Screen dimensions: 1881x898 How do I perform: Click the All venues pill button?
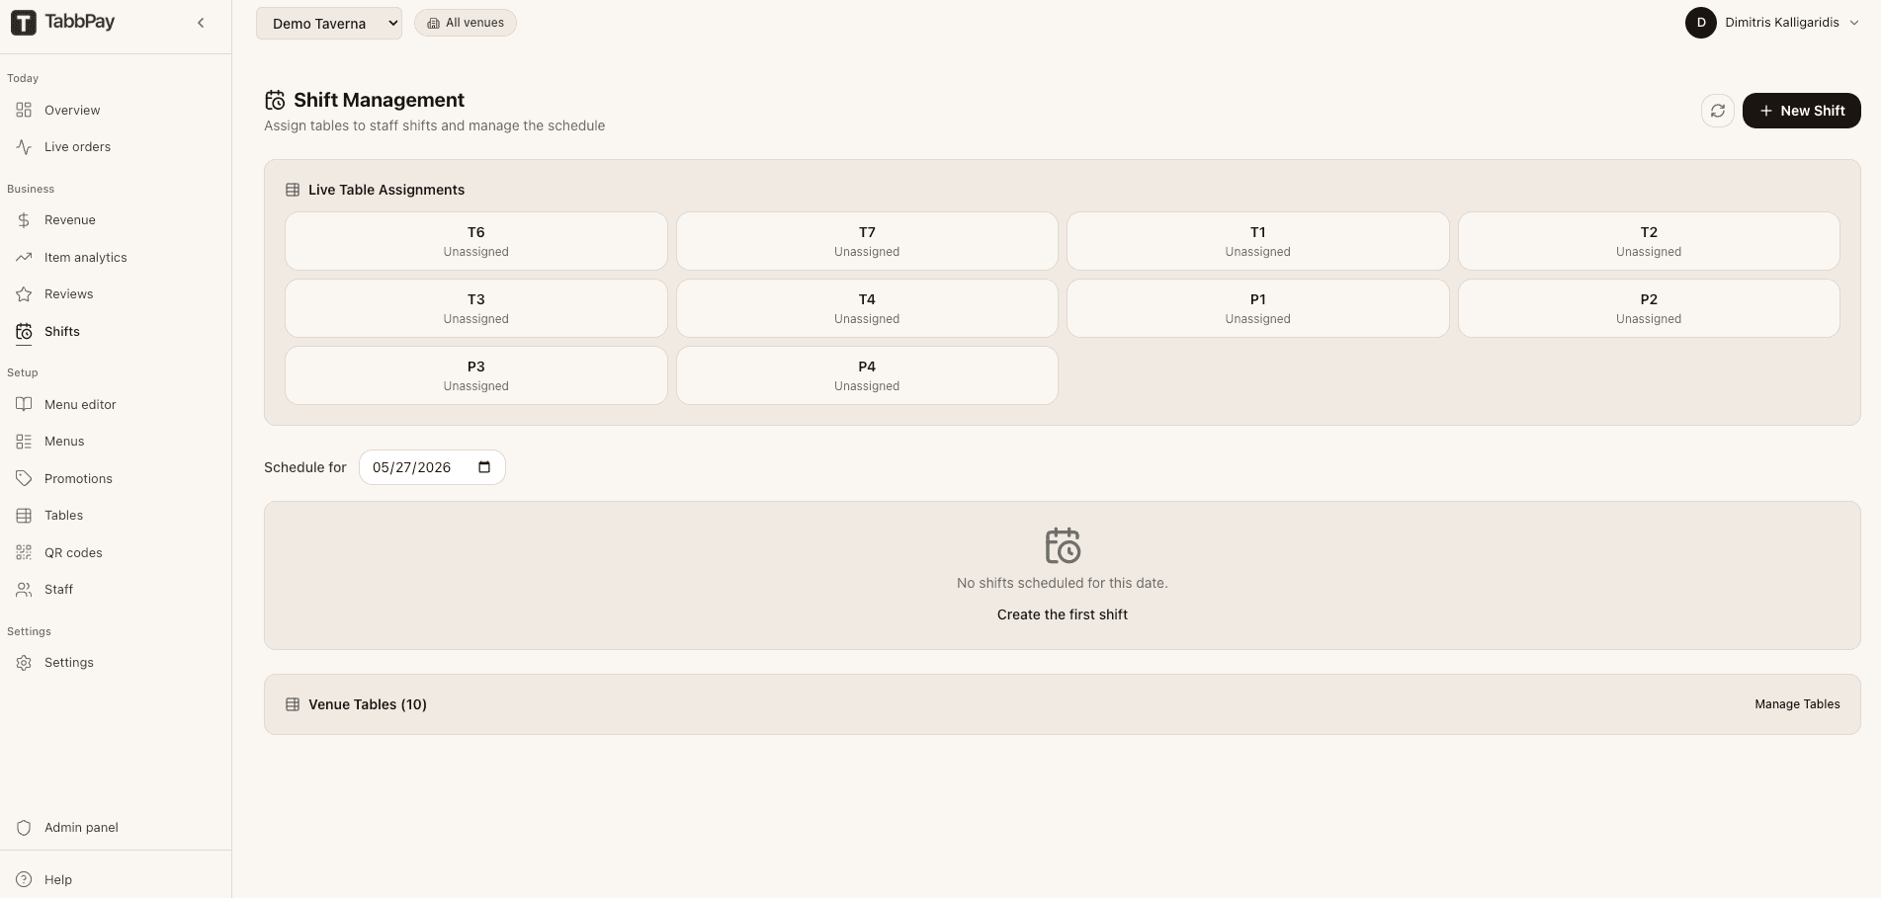pos(466,23)
